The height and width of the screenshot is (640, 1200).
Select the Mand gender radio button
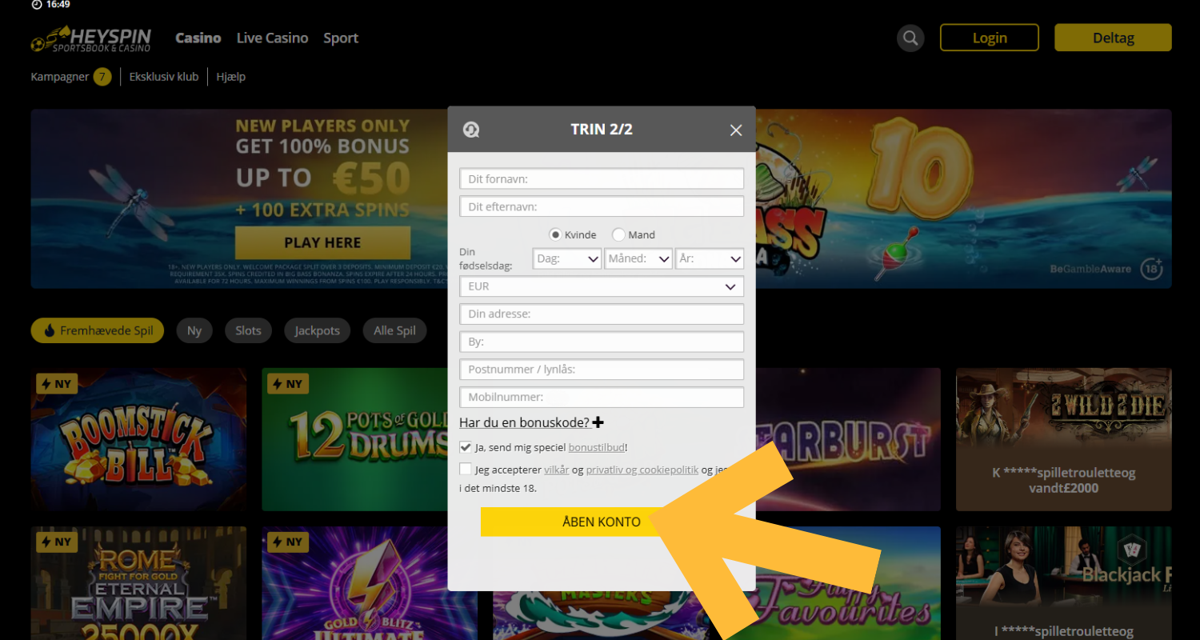(618, 234)
